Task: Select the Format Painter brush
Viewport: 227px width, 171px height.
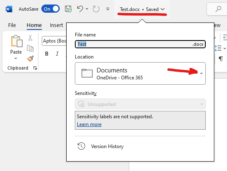Action: point(30,59)
